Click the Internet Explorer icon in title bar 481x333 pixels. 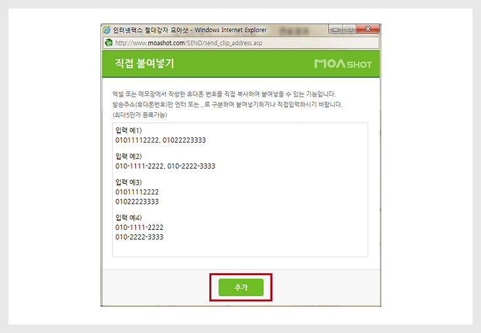(107, 30)
